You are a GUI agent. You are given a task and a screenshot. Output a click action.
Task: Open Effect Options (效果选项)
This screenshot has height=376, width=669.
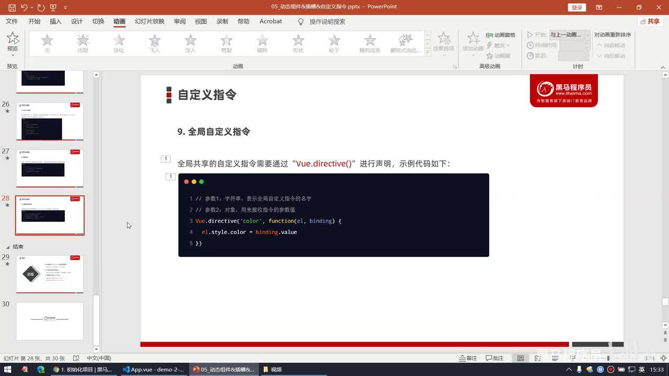click(x=444, y=43)
